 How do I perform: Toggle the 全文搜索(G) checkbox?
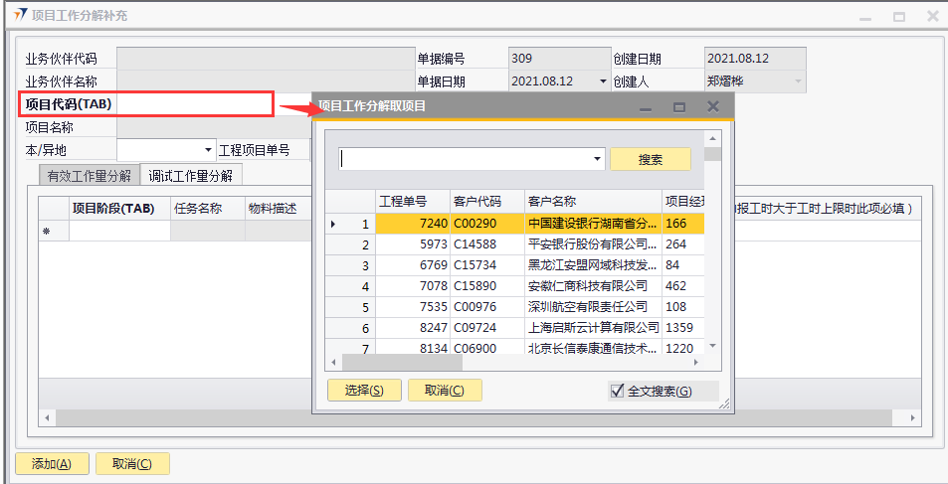coord(617,392)
